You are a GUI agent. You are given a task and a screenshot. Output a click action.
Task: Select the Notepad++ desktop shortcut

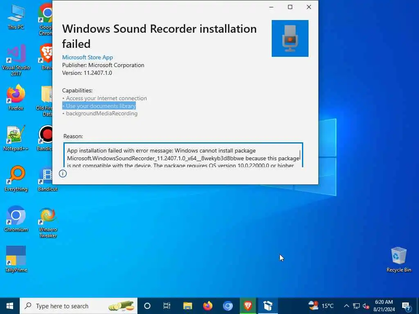point(16,138)
